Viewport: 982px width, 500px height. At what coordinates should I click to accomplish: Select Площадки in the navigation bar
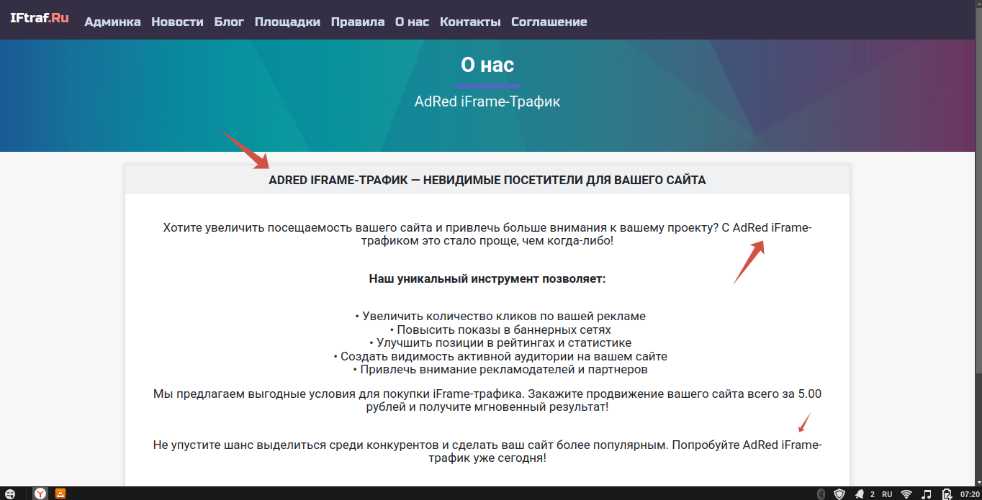pyautogui.click(x=287, y=22)
